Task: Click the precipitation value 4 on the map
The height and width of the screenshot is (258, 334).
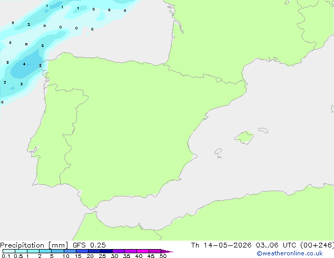Action: tap(24, 64)
